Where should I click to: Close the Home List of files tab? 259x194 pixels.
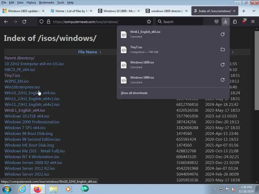[x=91, y=11]
